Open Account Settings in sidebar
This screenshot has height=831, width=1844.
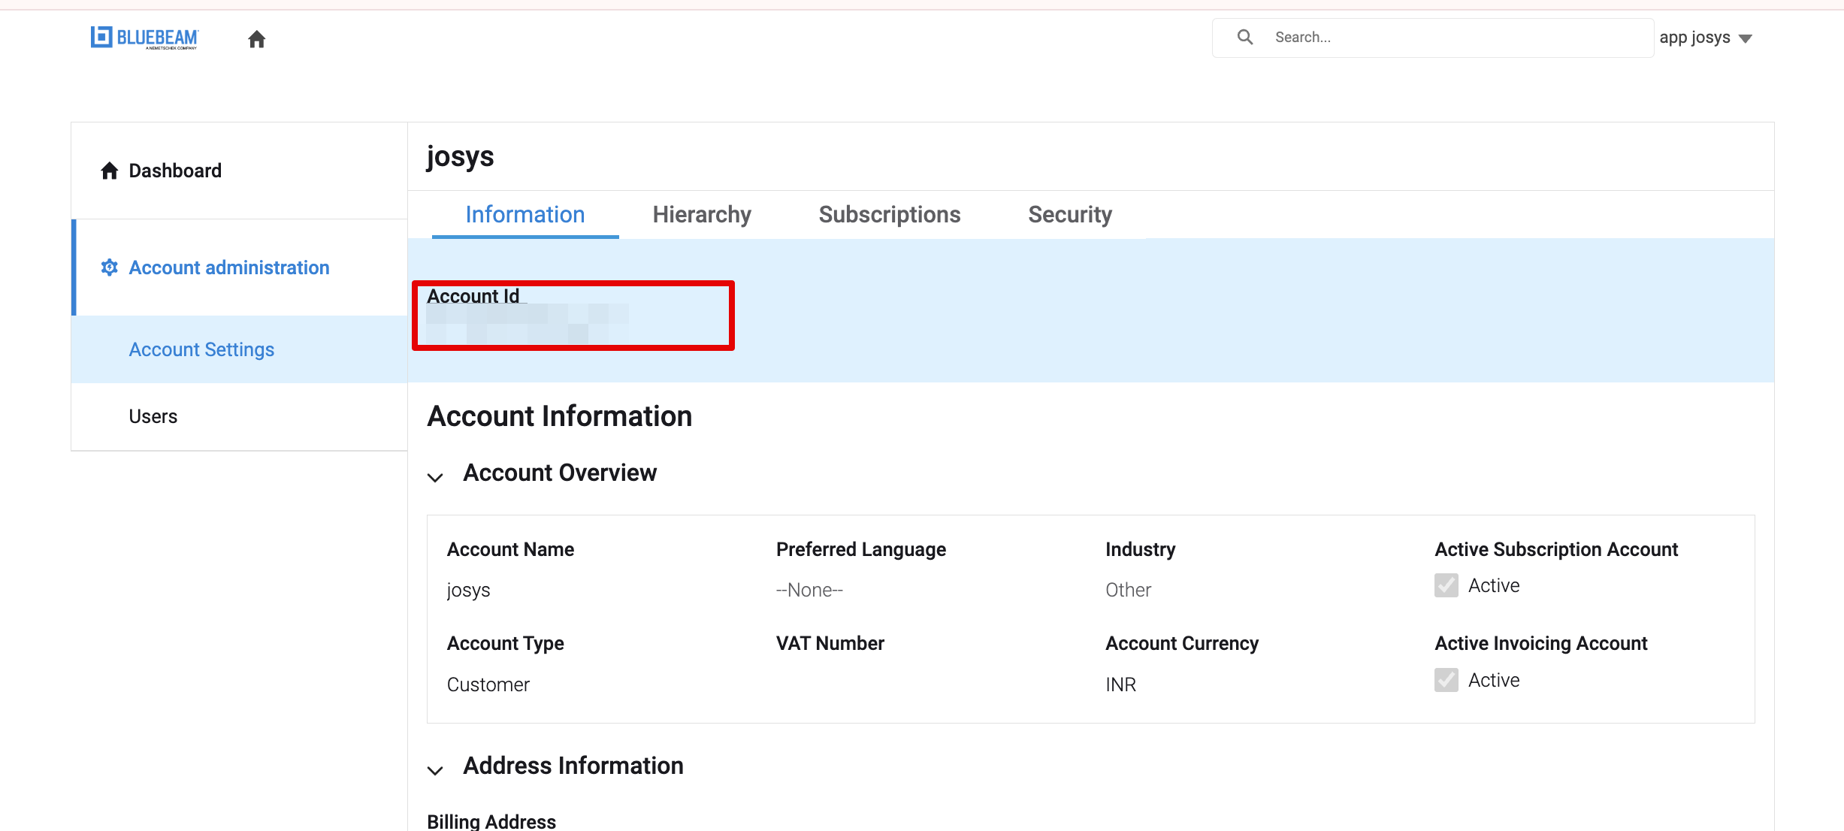click(x=201, y=349)
